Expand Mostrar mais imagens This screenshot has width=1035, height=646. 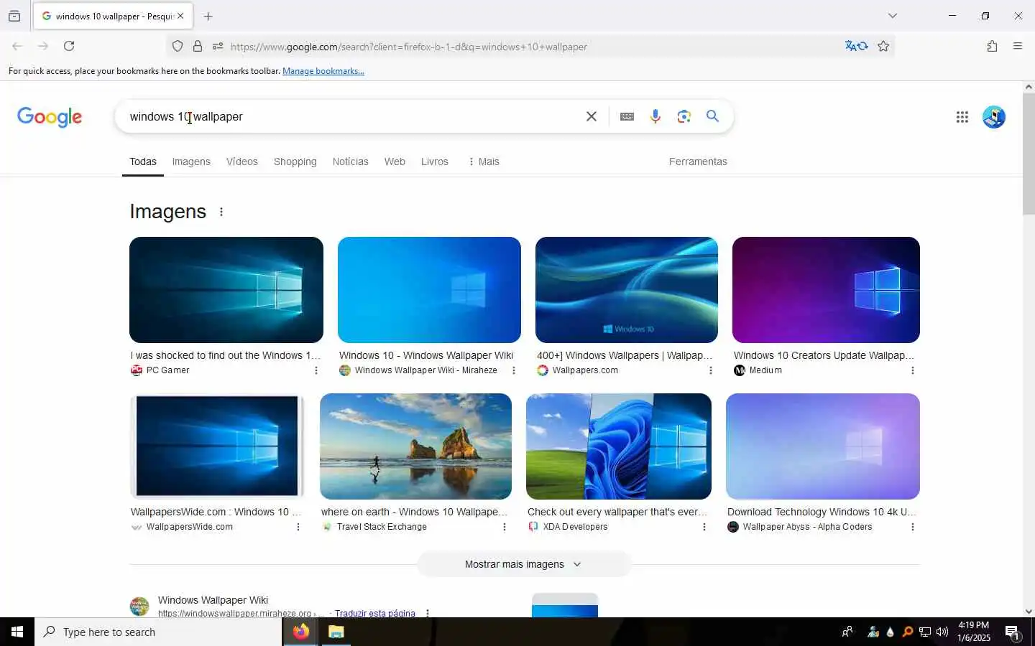click(524, 564)
